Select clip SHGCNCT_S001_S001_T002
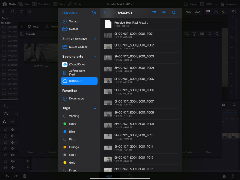 pyautogui.click(x=141, y=47)
